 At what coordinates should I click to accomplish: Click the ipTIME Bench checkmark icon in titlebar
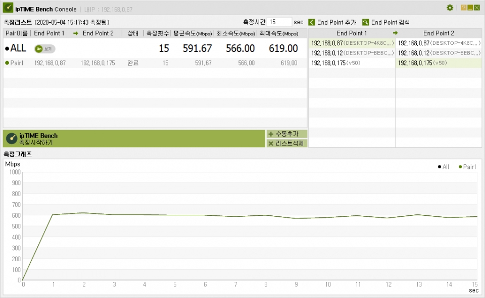click(8, 8)
